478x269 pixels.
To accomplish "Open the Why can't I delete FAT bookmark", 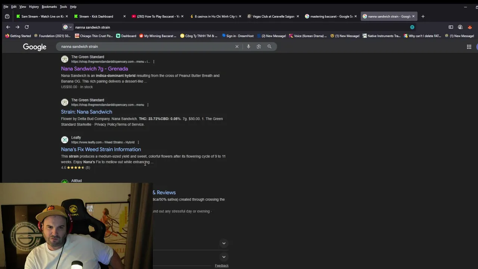I will point(422,36).
